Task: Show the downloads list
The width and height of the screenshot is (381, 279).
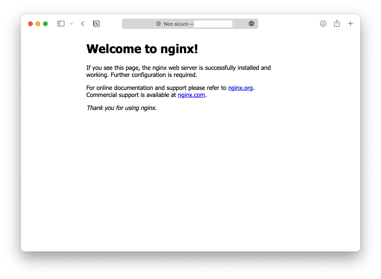Action: 323,23
